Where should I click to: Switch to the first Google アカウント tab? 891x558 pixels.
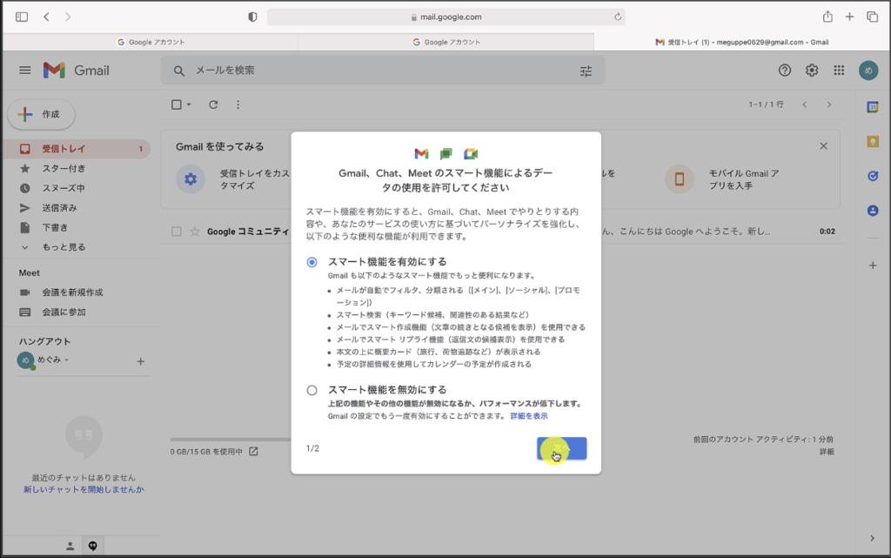tap(151, 42)
